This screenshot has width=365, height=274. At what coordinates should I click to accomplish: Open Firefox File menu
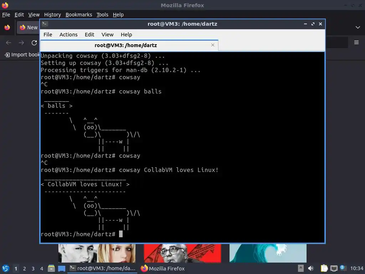click(x=6, y=15)
